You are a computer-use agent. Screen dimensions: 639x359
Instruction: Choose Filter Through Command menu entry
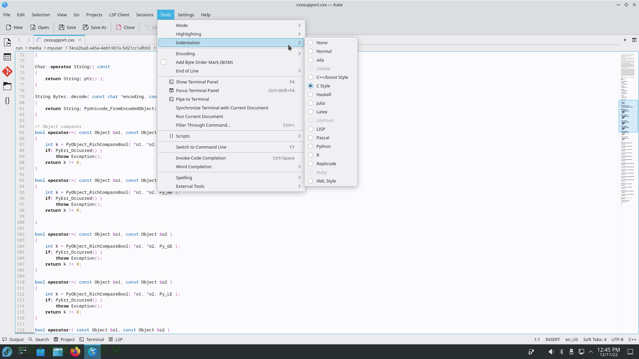click(x=231, y=125)
